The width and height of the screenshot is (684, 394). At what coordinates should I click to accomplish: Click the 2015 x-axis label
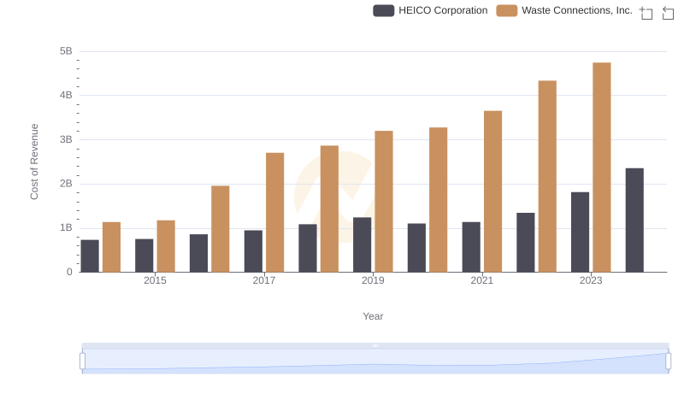pyautogui.click(x=155, y=280)
